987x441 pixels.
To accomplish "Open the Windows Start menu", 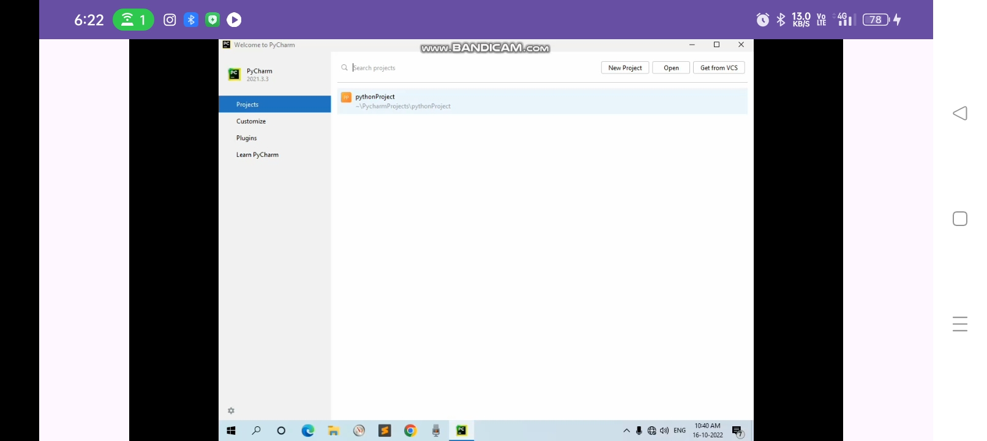I will click(231, 431).
